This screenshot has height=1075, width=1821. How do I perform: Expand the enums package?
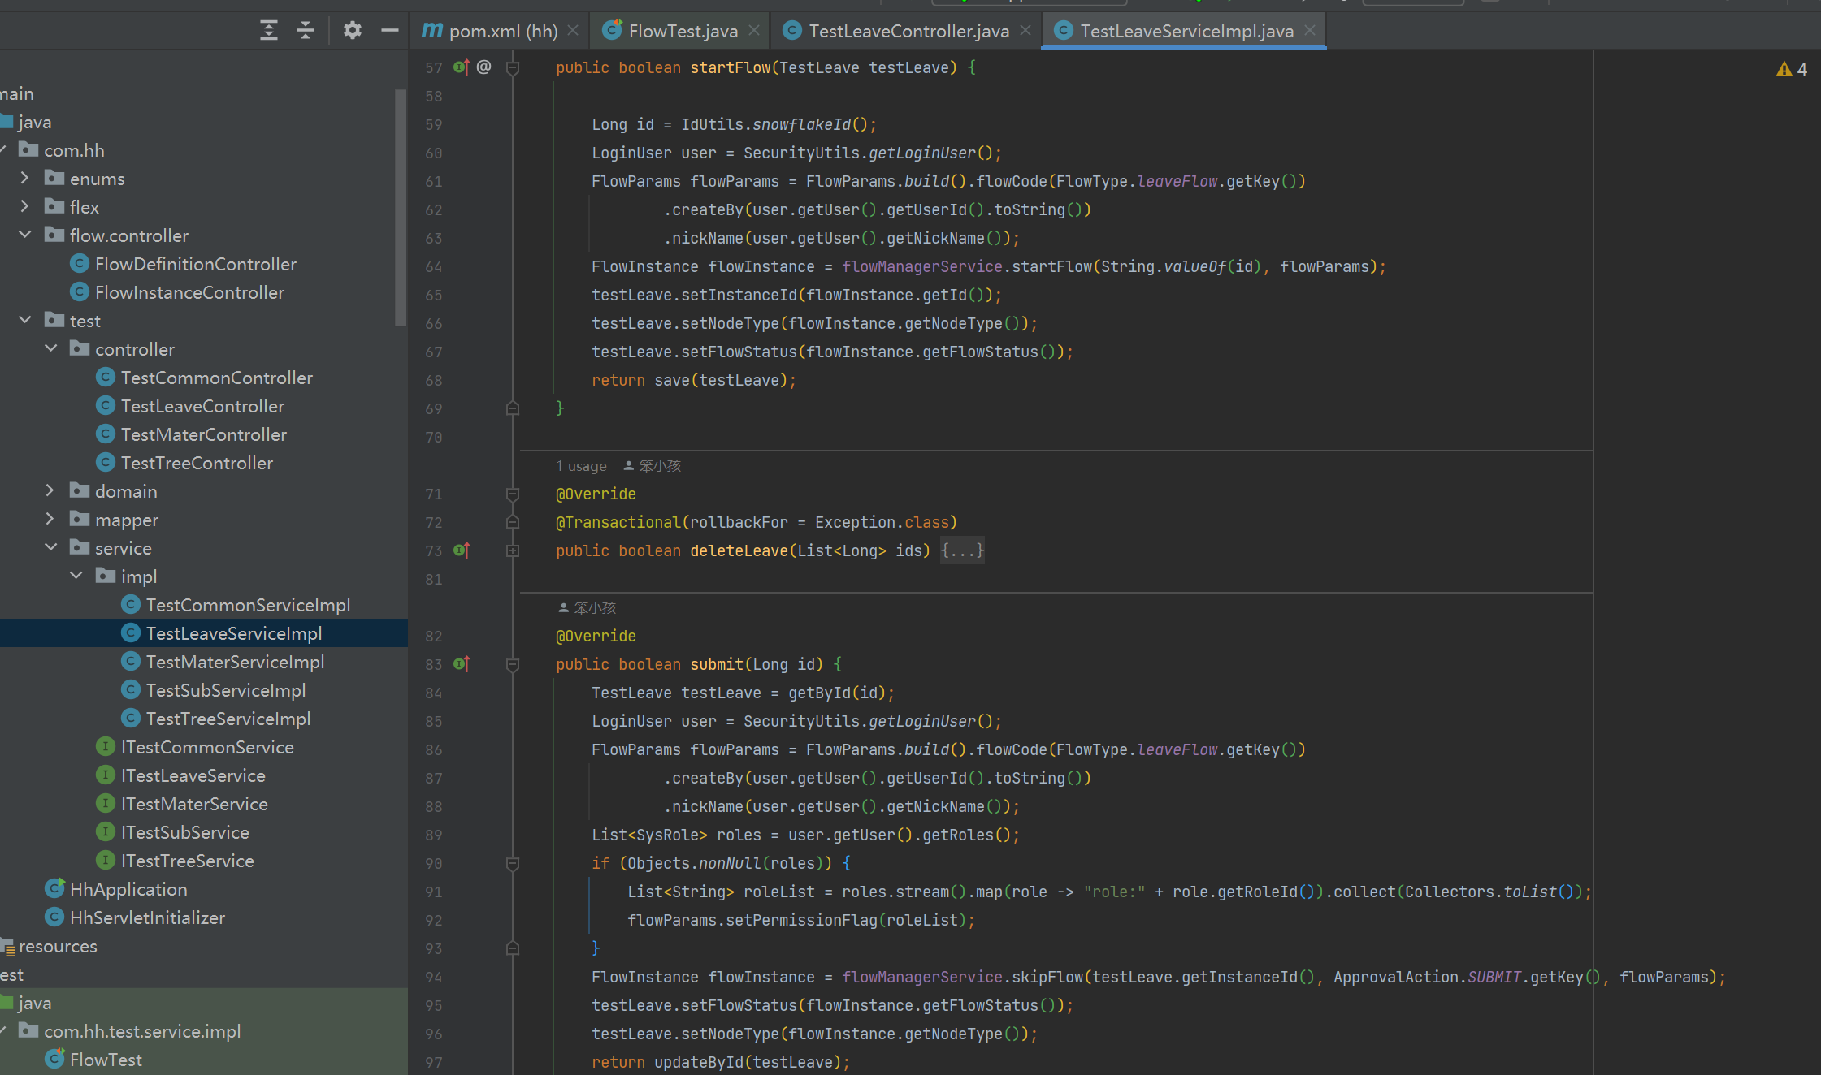(24, 178)
